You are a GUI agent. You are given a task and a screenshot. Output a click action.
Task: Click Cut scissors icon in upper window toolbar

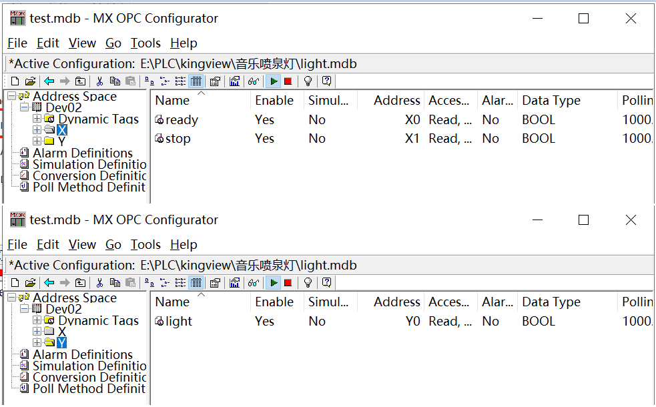(99, 81)
